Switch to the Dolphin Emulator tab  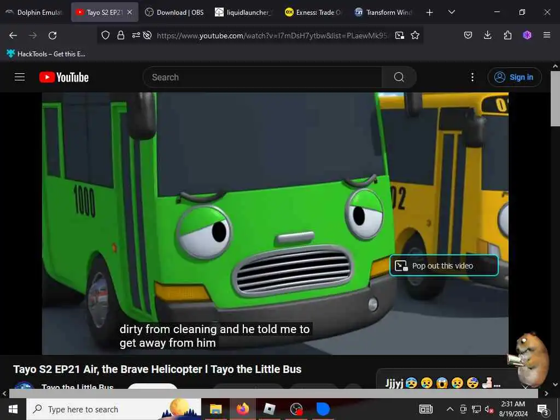coord(34,12)
